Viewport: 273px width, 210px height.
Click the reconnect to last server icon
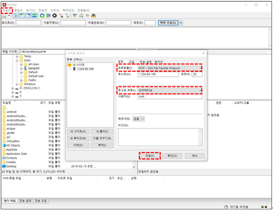pyautogui.click(x=67, y=16)
